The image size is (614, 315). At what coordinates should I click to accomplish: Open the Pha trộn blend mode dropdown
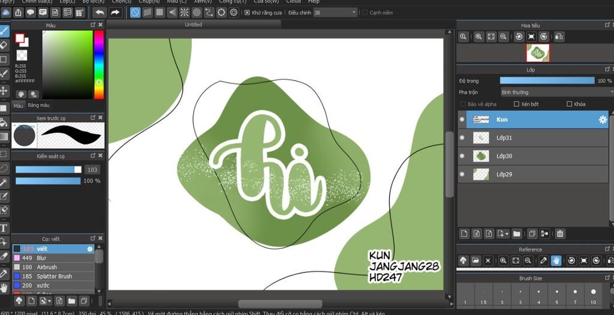pyautogui.click(x=557, y=92)
